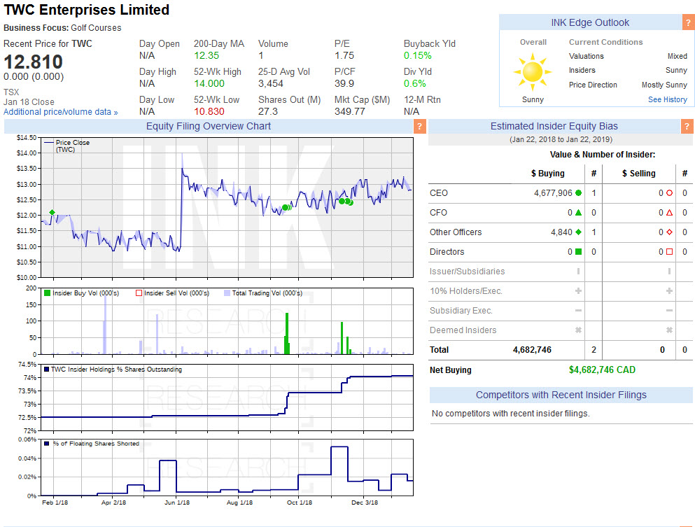This screenshot has height=527, width=695.
Task: Click the 52-Wk High value 14.000
Action: [x=209, y=84]
